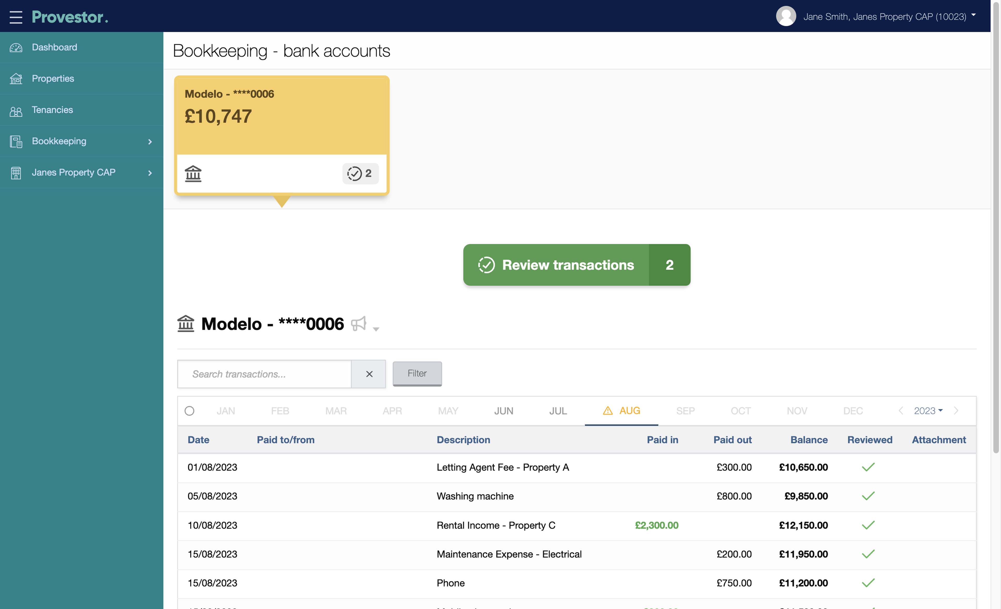
Task: Select the all-months radio circle
Action: tap(189, 411)
